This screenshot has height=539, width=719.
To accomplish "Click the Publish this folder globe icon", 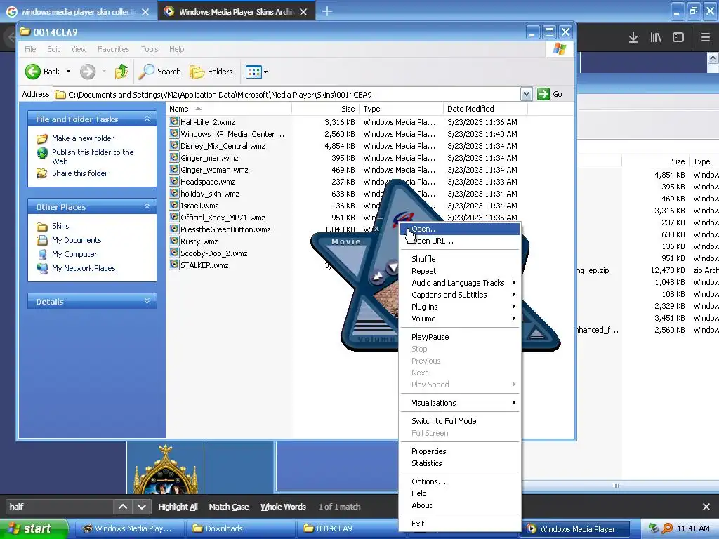I will tap(42, 152).
